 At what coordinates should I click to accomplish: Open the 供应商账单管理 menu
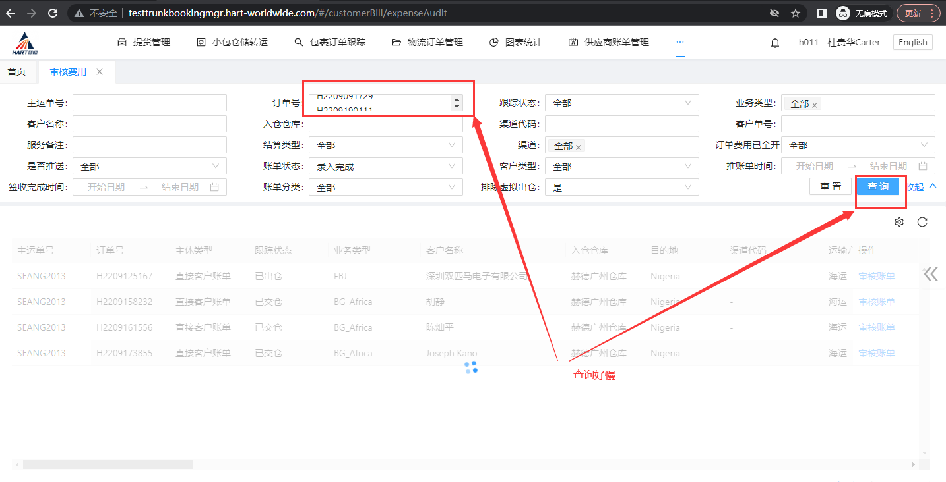608,42
